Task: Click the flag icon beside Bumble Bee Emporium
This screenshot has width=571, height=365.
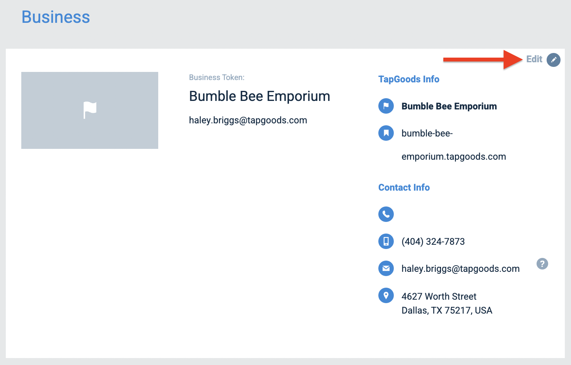Action: (x=386, y=106)
